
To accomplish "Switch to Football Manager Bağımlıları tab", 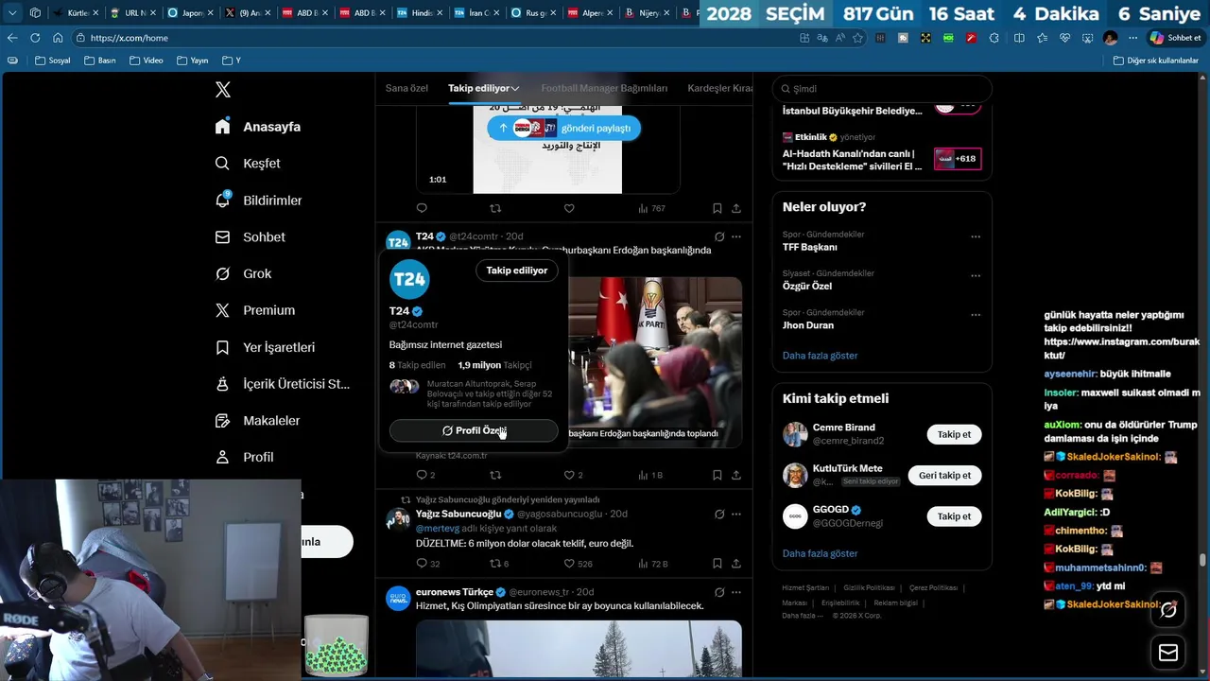I will click(604, 88).
